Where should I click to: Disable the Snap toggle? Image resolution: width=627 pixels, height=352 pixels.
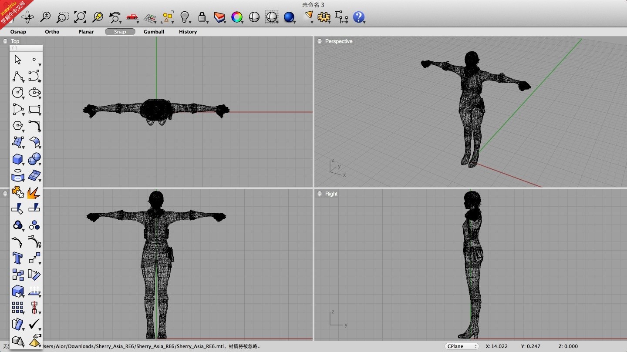point(120,32)
